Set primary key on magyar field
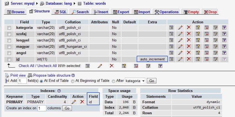235x117 pixels. pos(198,46)
